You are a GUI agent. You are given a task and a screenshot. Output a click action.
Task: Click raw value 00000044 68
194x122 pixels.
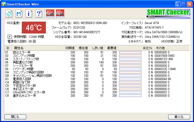163,79
